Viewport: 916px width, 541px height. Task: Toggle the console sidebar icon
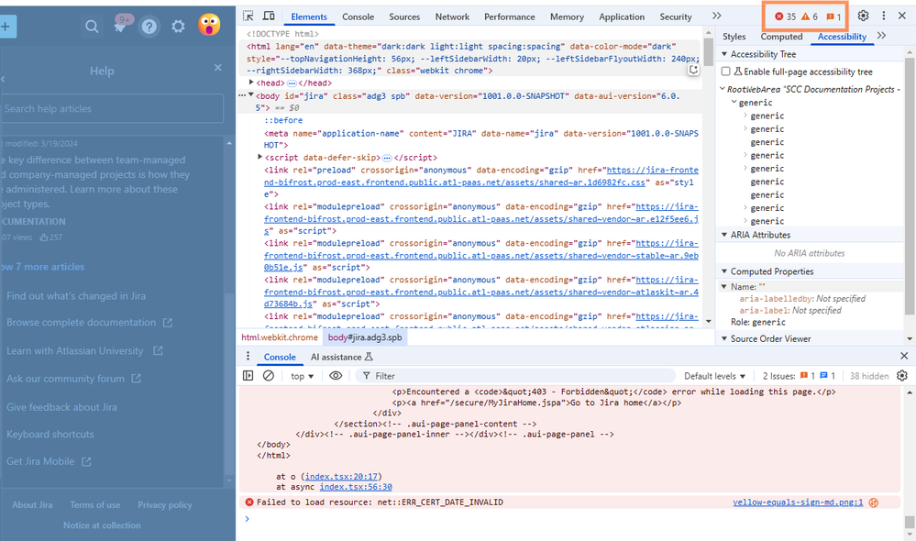[x=248, y=376]
